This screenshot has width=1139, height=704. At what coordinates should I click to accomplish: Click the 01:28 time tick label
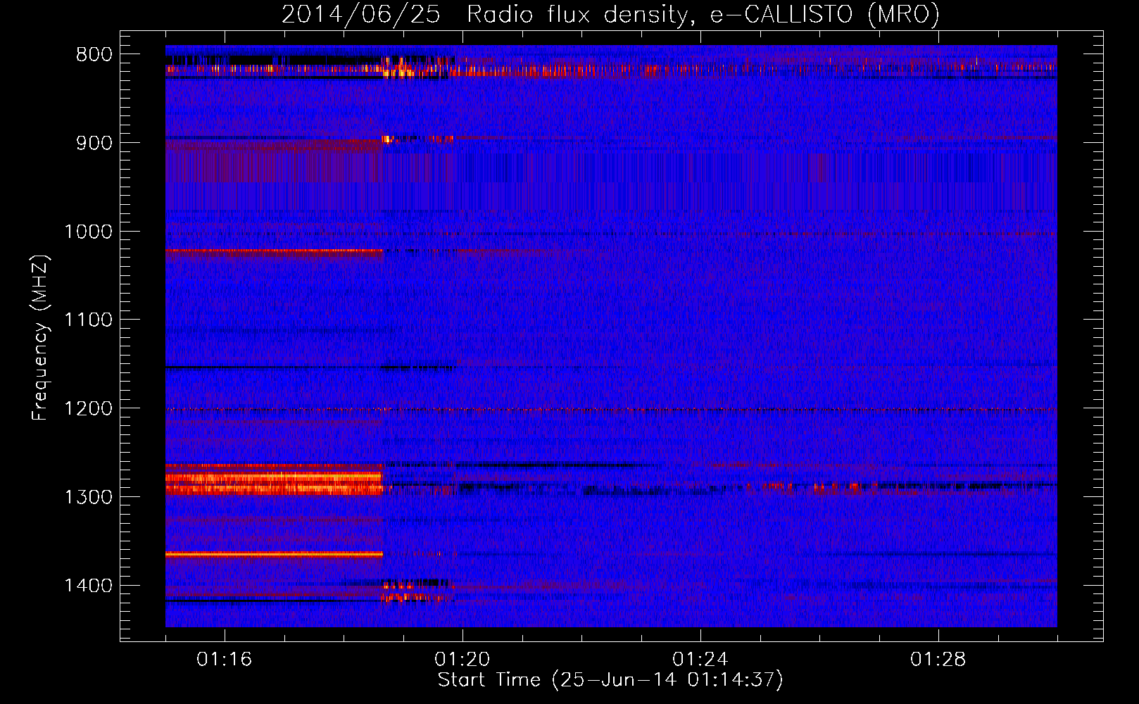(938, 660)
